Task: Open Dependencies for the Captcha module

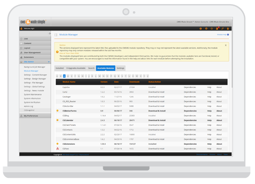Action: [190, 87]
